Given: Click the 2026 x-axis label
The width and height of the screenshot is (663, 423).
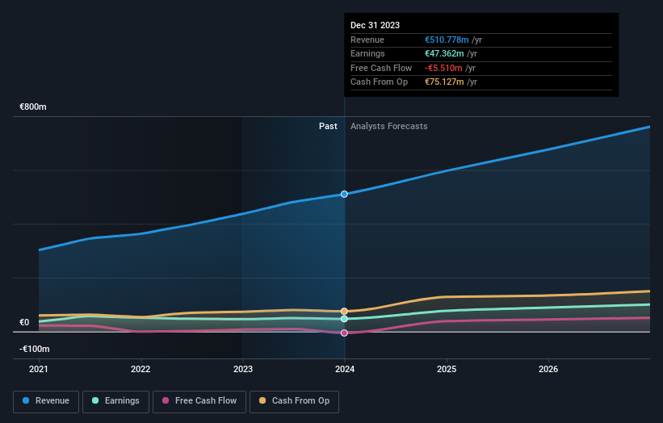Looking at the screenshot, I should click(x=548, y=370).
